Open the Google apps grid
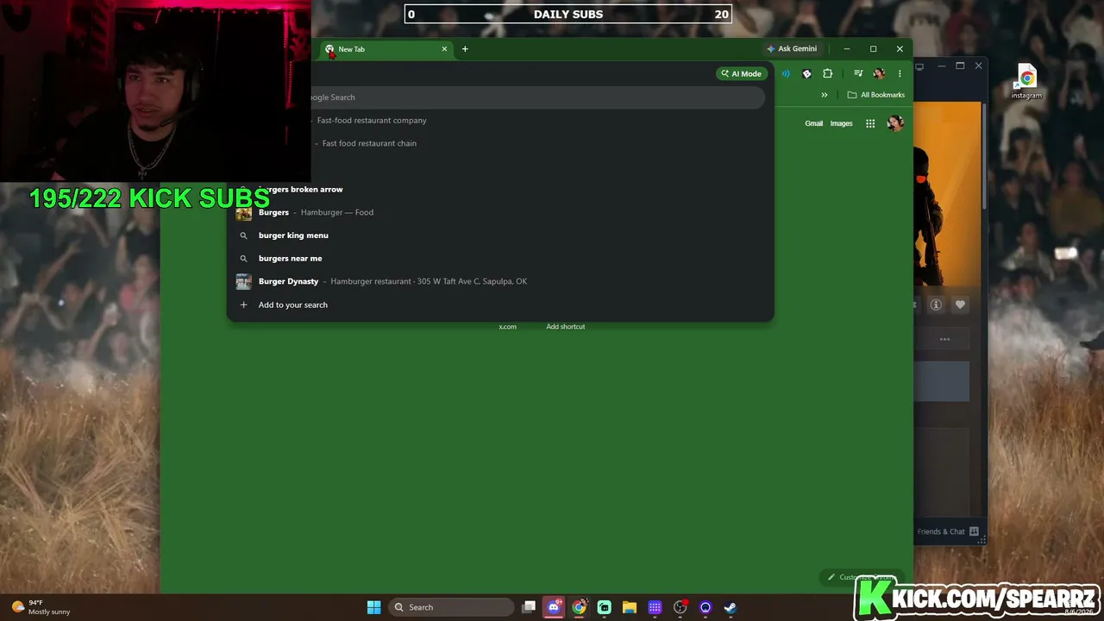The width and height of the screenshot is (1104, 621). point(870,123)
